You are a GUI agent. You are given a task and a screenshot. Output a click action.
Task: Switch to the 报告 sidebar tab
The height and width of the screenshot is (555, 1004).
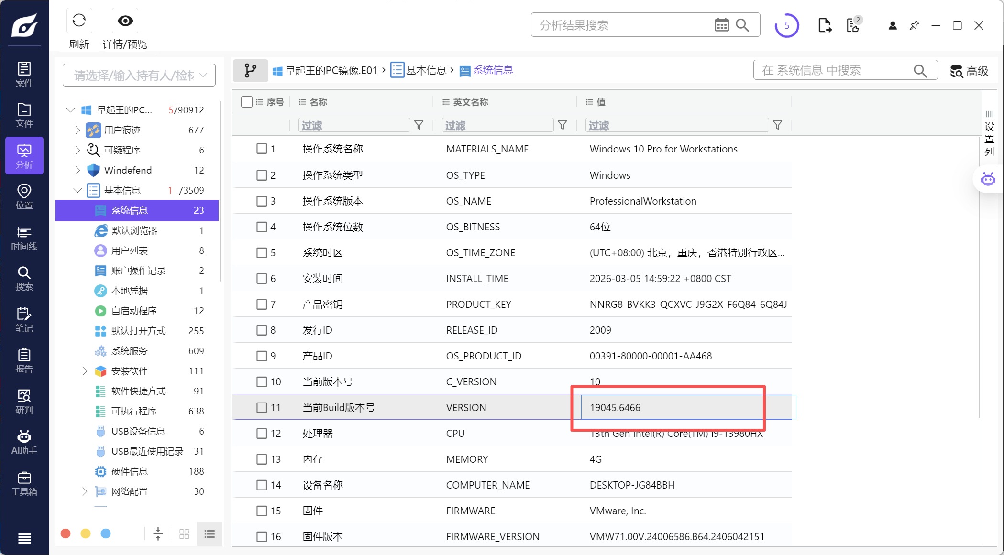click(x=24, y=360)
